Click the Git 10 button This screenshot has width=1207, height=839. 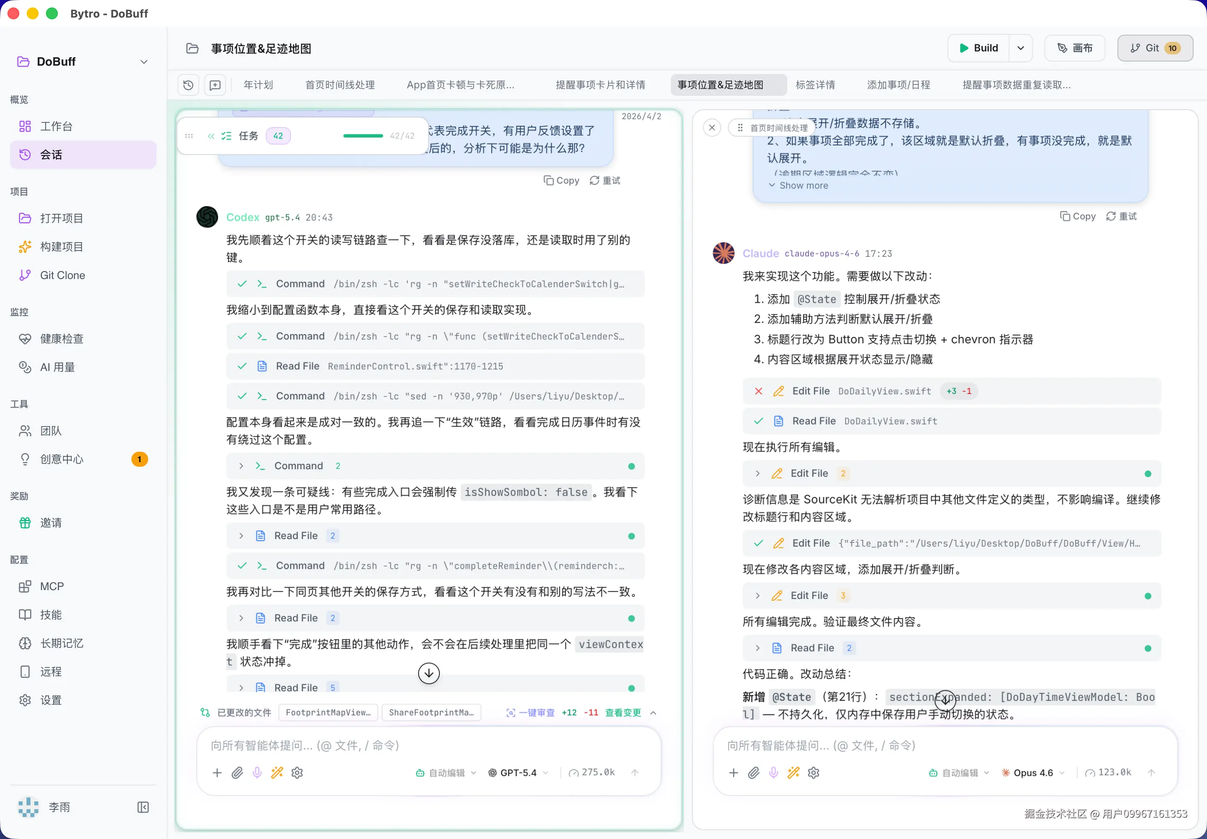[1155, 49]
